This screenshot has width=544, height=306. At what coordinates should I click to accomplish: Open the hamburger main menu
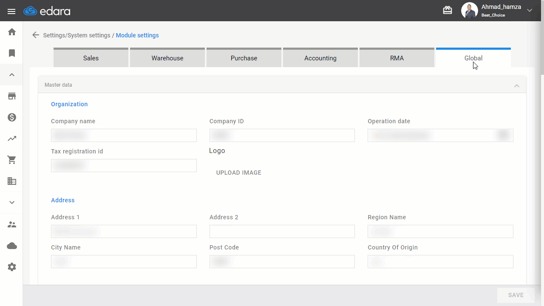point(11,11)
